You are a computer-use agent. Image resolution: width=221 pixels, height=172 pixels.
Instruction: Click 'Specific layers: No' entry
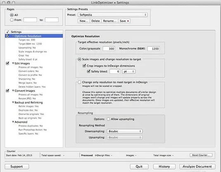click(28, 134)
